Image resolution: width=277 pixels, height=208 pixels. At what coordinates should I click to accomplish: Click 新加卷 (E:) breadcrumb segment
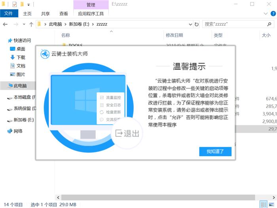click(79, 24)
